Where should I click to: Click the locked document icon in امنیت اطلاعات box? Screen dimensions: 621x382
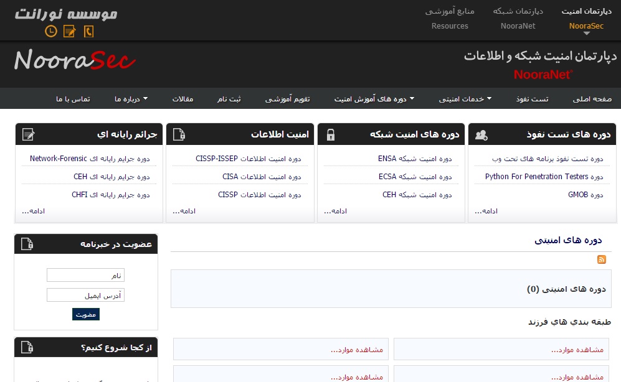179,134
